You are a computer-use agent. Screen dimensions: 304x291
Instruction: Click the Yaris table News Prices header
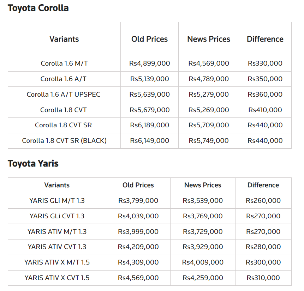coord(203,185)
